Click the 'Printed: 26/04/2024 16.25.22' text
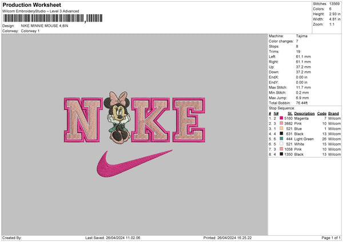The width and height of the screenshot is (343, 242). point(228,237)
